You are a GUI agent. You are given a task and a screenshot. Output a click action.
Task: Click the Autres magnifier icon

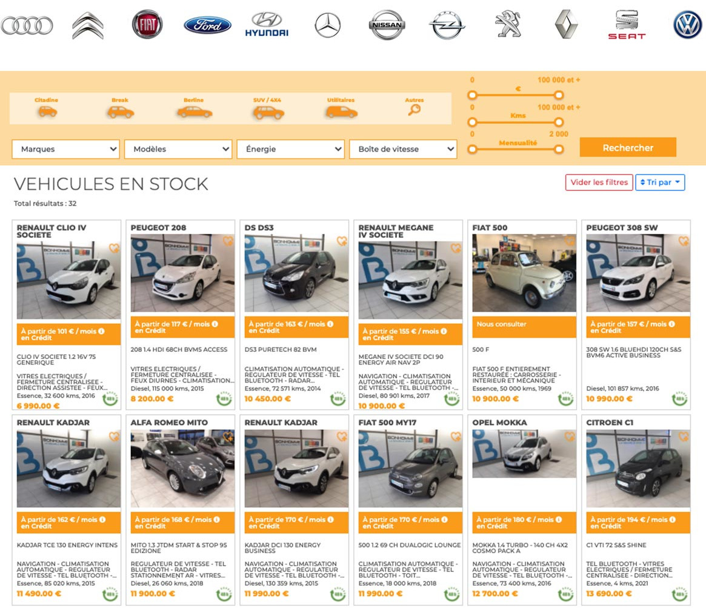click(x=415, y=110)
